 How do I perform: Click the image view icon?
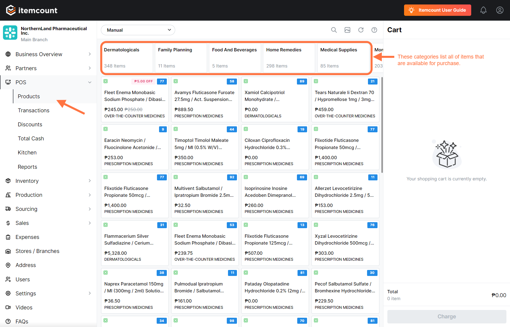click(x=347, y=30)
